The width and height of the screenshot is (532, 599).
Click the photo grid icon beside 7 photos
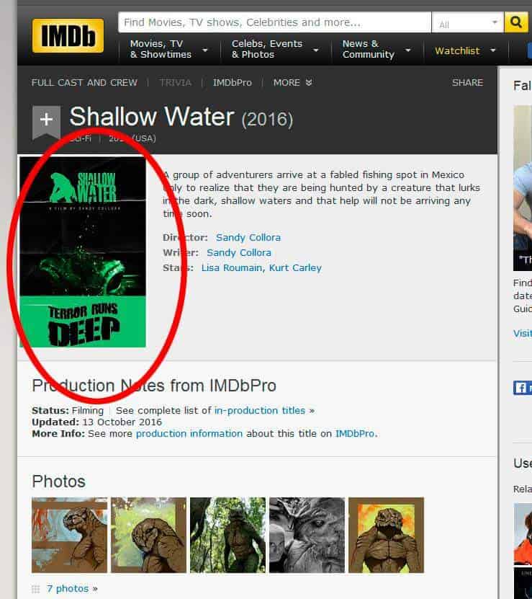pos(35,589)
